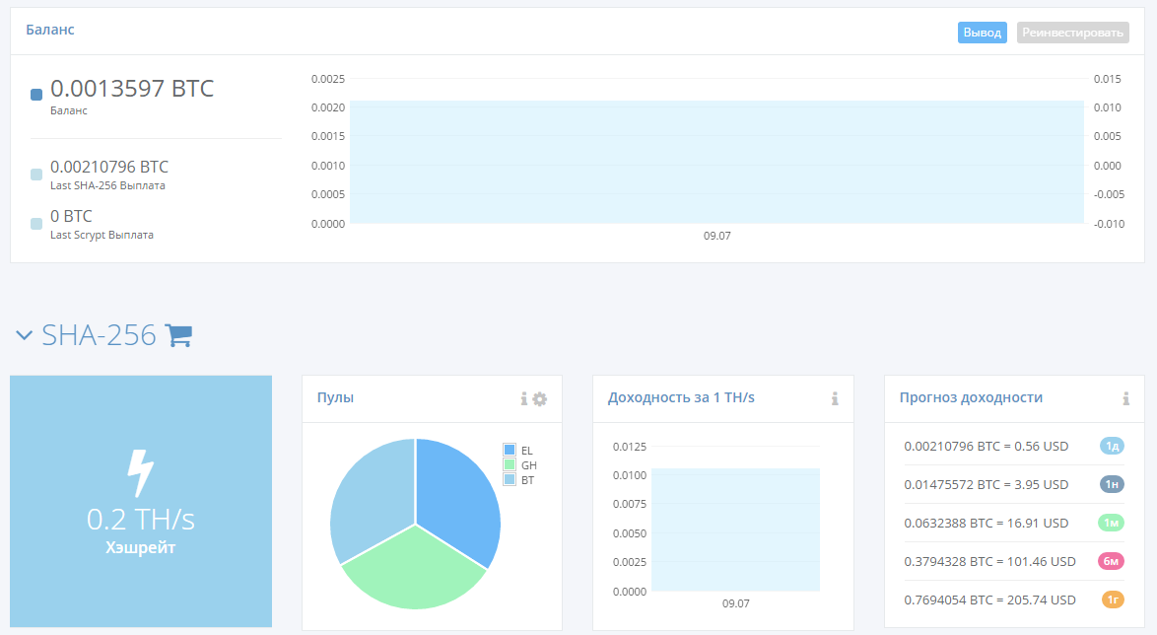Select the 1н forecast badge

[x=1112, y=484]
